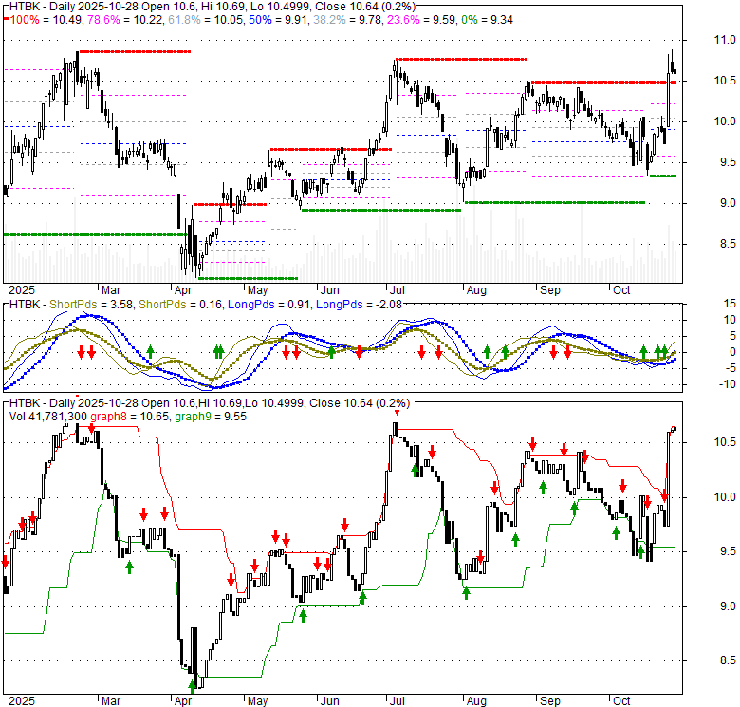Click the HTBK label in the oscillator panel

pyautogui.click(x=25, y=305)
